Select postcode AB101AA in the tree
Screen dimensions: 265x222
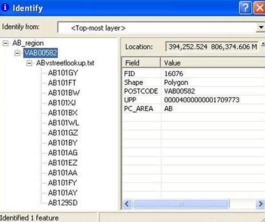(62, 173)
